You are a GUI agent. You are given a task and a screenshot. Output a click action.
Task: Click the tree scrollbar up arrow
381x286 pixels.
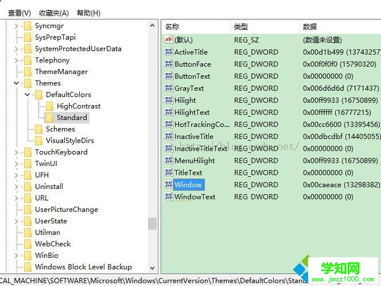coord(153,25)
